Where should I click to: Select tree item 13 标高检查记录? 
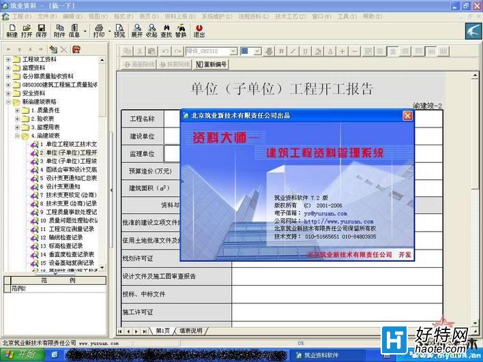(61, 246)
